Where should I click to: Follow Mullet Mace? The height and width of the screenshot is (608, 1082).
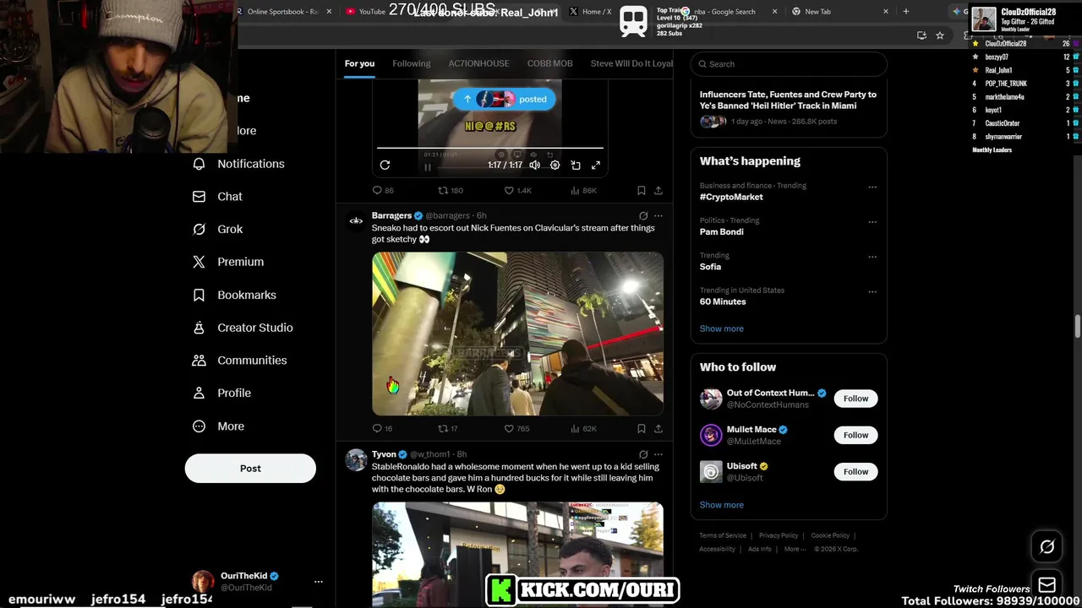pos(855,435)
